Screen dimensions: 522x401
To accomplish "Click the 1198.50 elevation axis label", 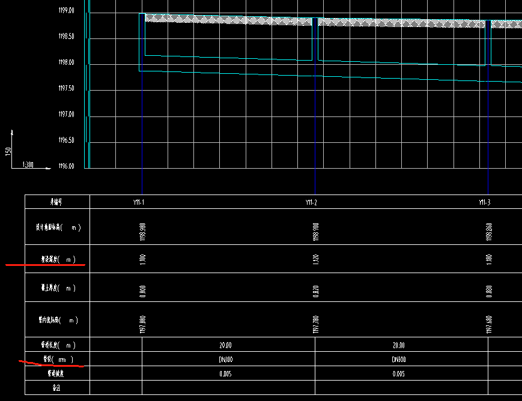I will (66, 36).
